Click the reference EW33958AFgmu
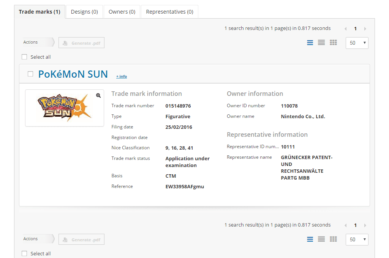Viewport: 389px width, 258px height. coord(185,186)
